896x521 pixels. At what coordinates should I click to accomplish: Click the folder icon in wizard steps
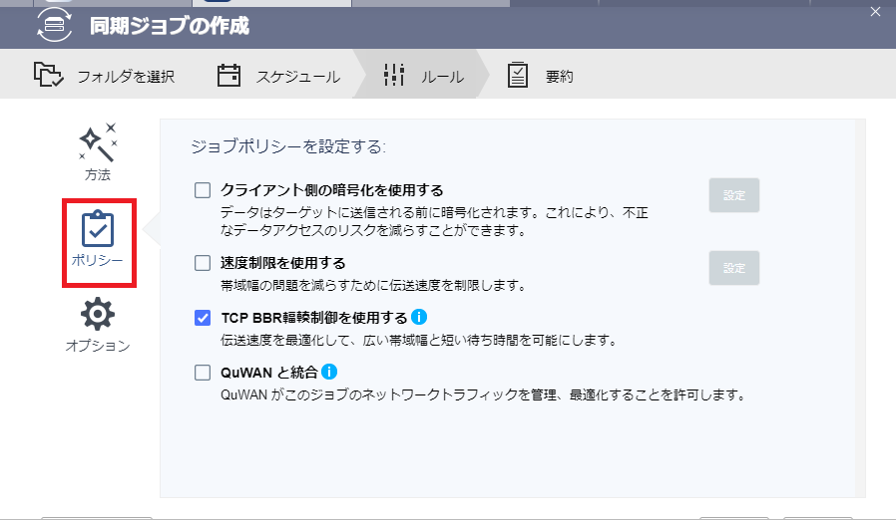[49, 76]
